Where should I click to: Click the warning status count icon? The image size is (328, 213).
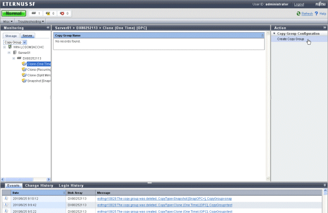click(x=48, y=13)
